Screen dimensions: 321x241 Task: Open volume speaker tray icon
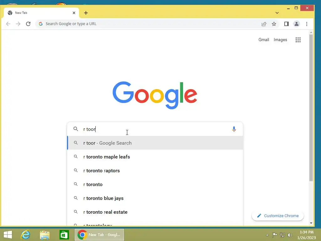[290, 235]
